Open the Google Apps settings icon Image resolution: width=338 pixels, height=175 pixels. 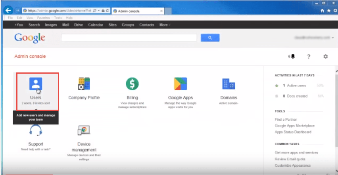(x=181, y=84)
